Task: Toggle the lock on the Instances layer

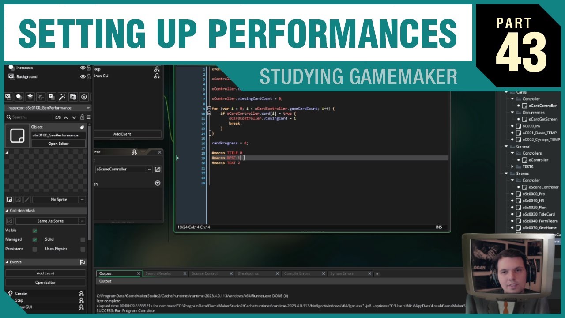Action: point(89,68)
